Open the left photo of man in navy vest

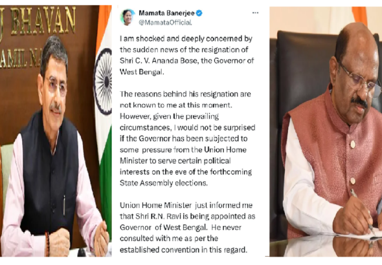[x=56, y=131]
